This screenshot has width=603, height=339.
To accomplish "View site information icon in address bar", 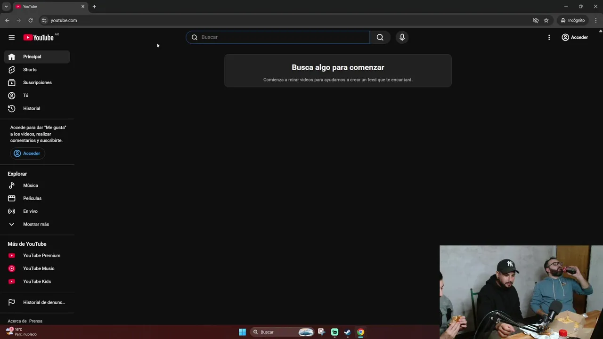I will 44,20.
